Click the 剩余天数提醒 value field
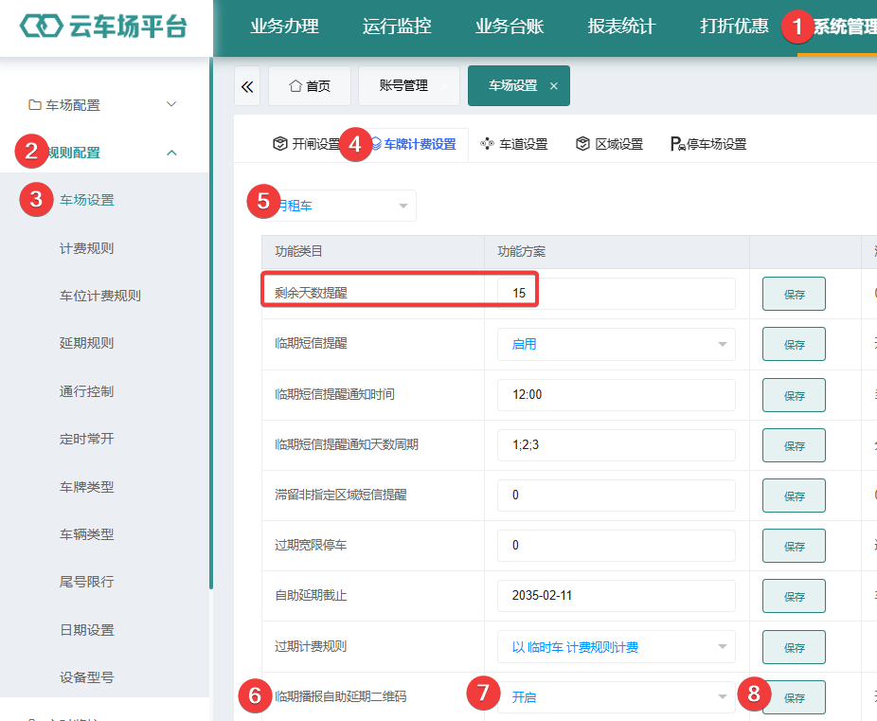Viewport: 877px width, 721px height. tap(616, 293)
